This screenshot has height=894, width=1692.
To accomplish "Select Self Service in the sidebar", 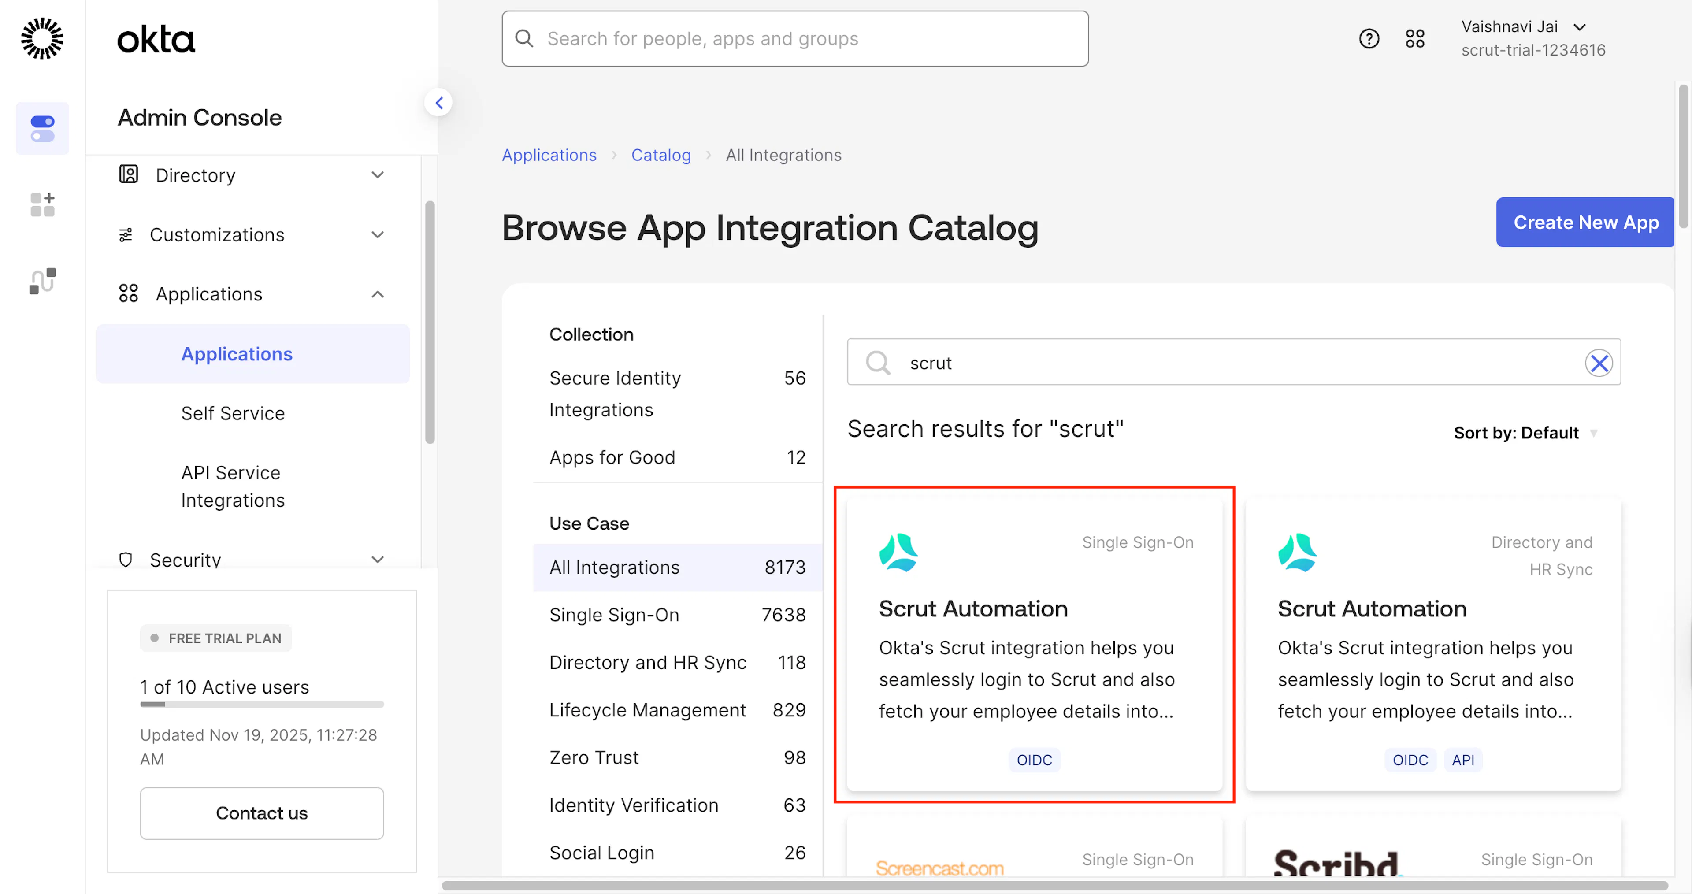I will [233, 413].
